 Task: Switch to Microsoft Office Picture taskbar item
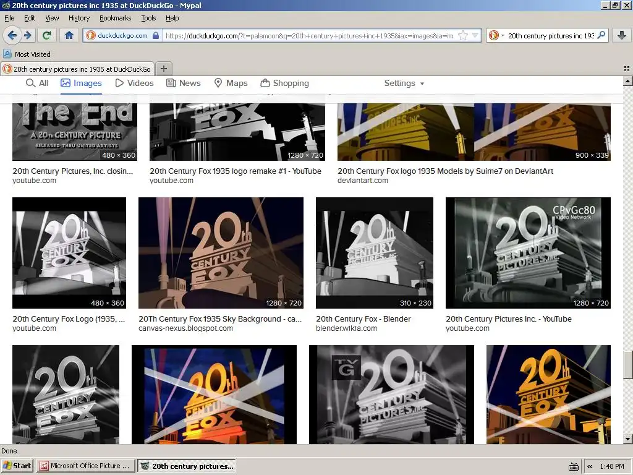tap(85, 466)
